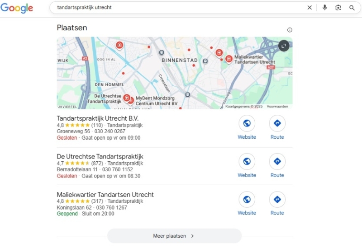Focus the search box with tandartspraktijk utrecht
Screen dimensions: 362x248
tap(180, 7)
